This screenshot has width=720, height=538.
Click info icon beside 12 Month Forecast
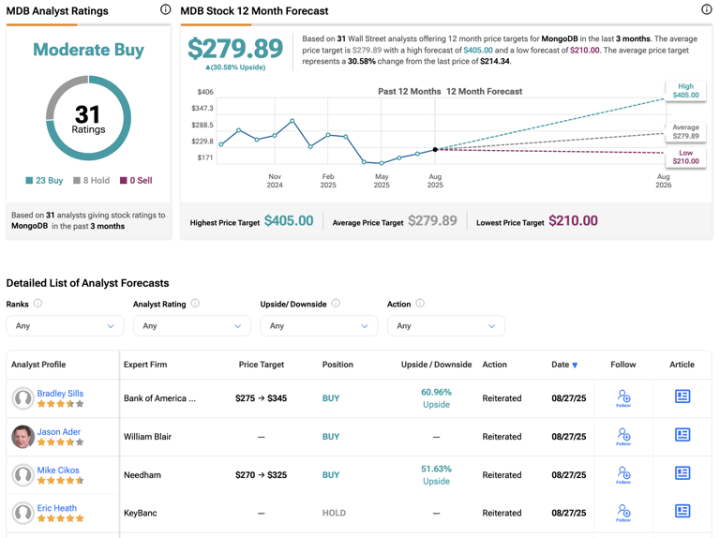[x=706, y=9]
